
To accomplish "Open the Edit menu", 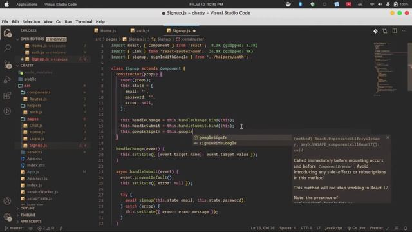I will [x=15, y=21].
